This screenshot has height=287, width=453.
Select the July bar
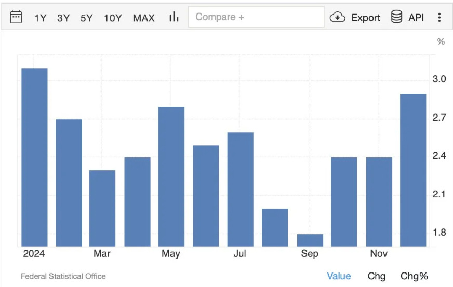[241, 189]
